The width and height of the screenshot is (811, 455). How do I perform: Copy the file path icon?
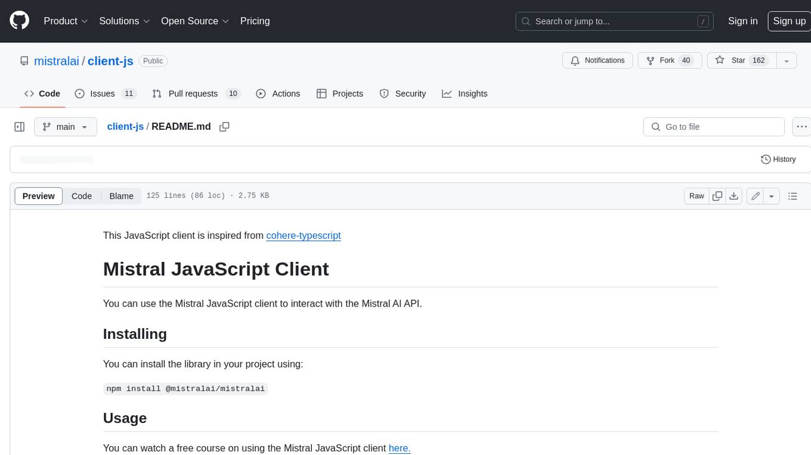click(224, 127)
